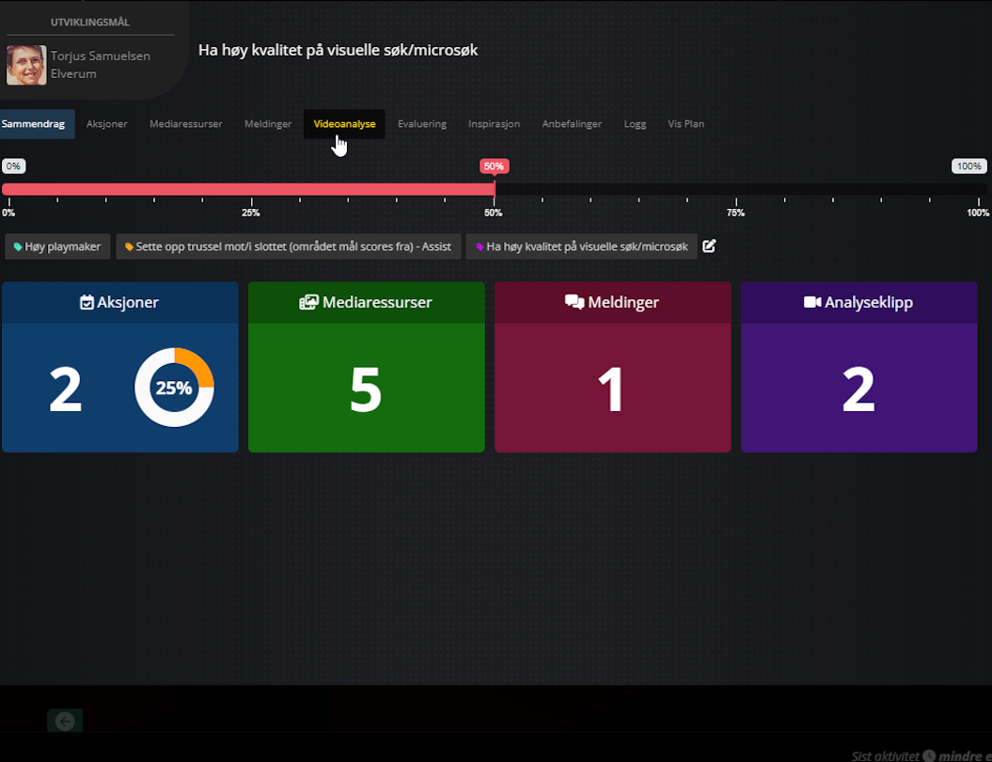Go to the Anbefalinger tab

[x=572, y=124]
